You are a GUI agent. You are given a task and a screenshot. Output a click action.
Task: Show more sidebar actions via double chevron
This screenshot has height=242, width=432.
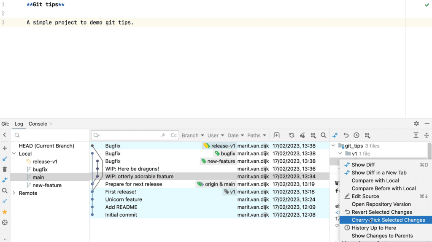[x=5, y=239]
